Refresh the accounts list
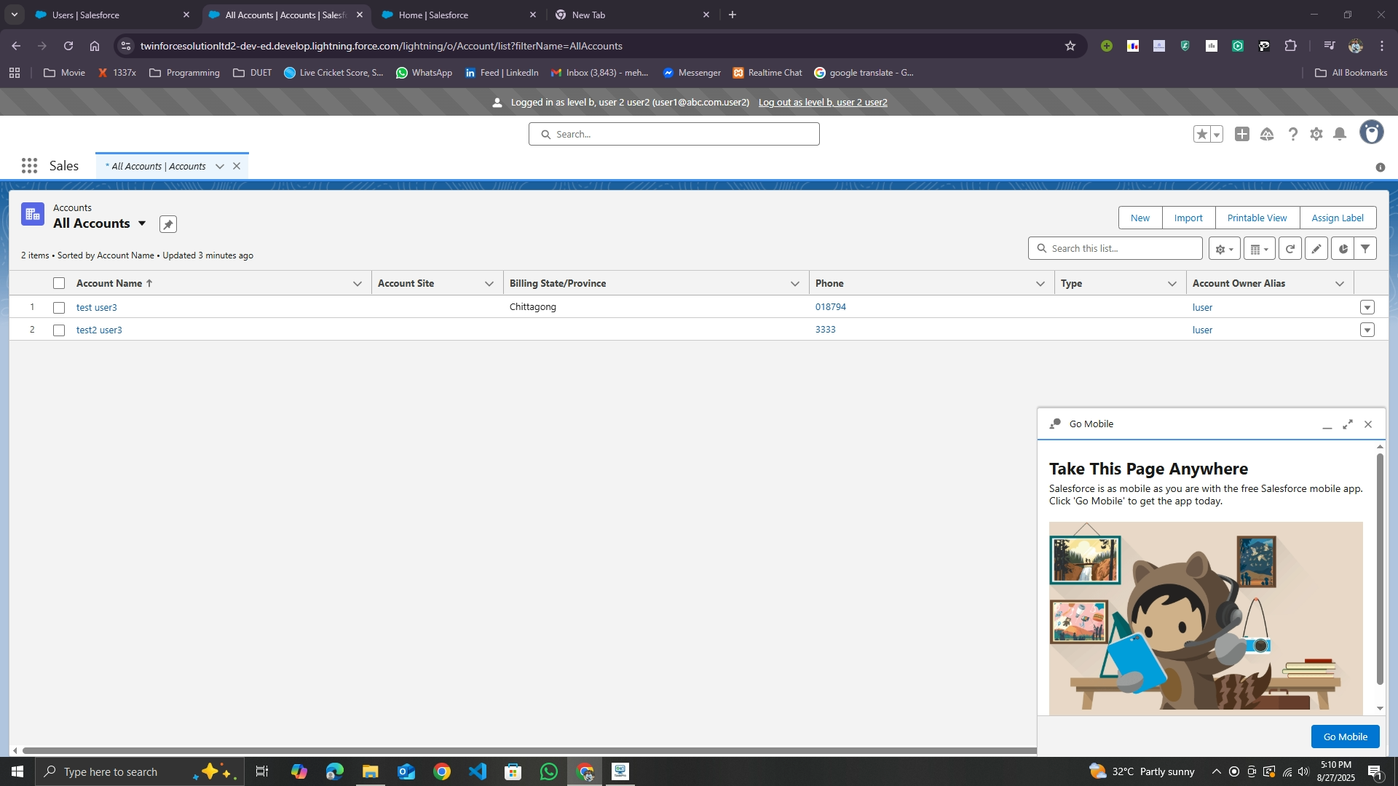The width and height of the screenshot is (1398, 786). click(1290, 249)
